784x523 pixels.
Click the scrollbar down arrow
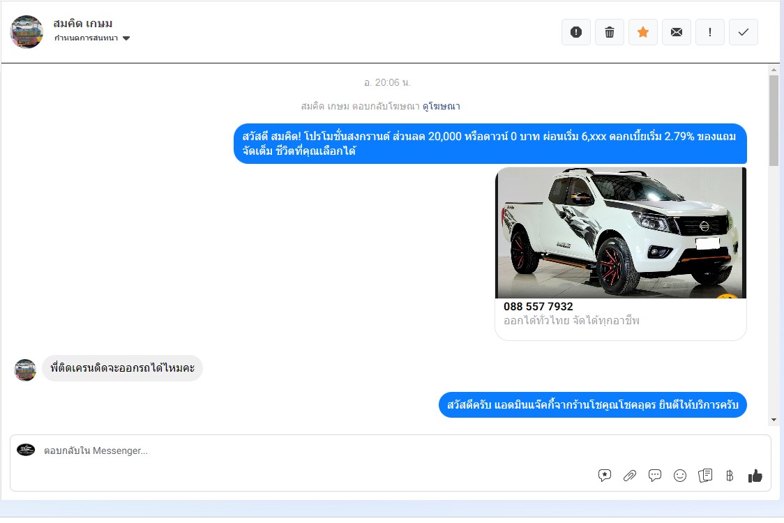[x=774, y=420]
